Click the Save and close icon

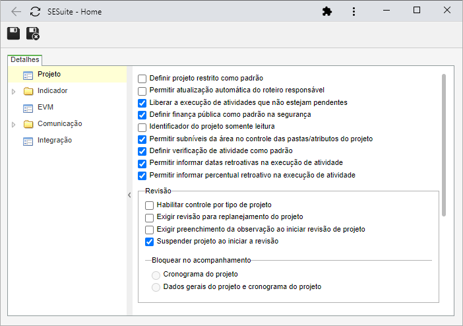pos(33,34)
